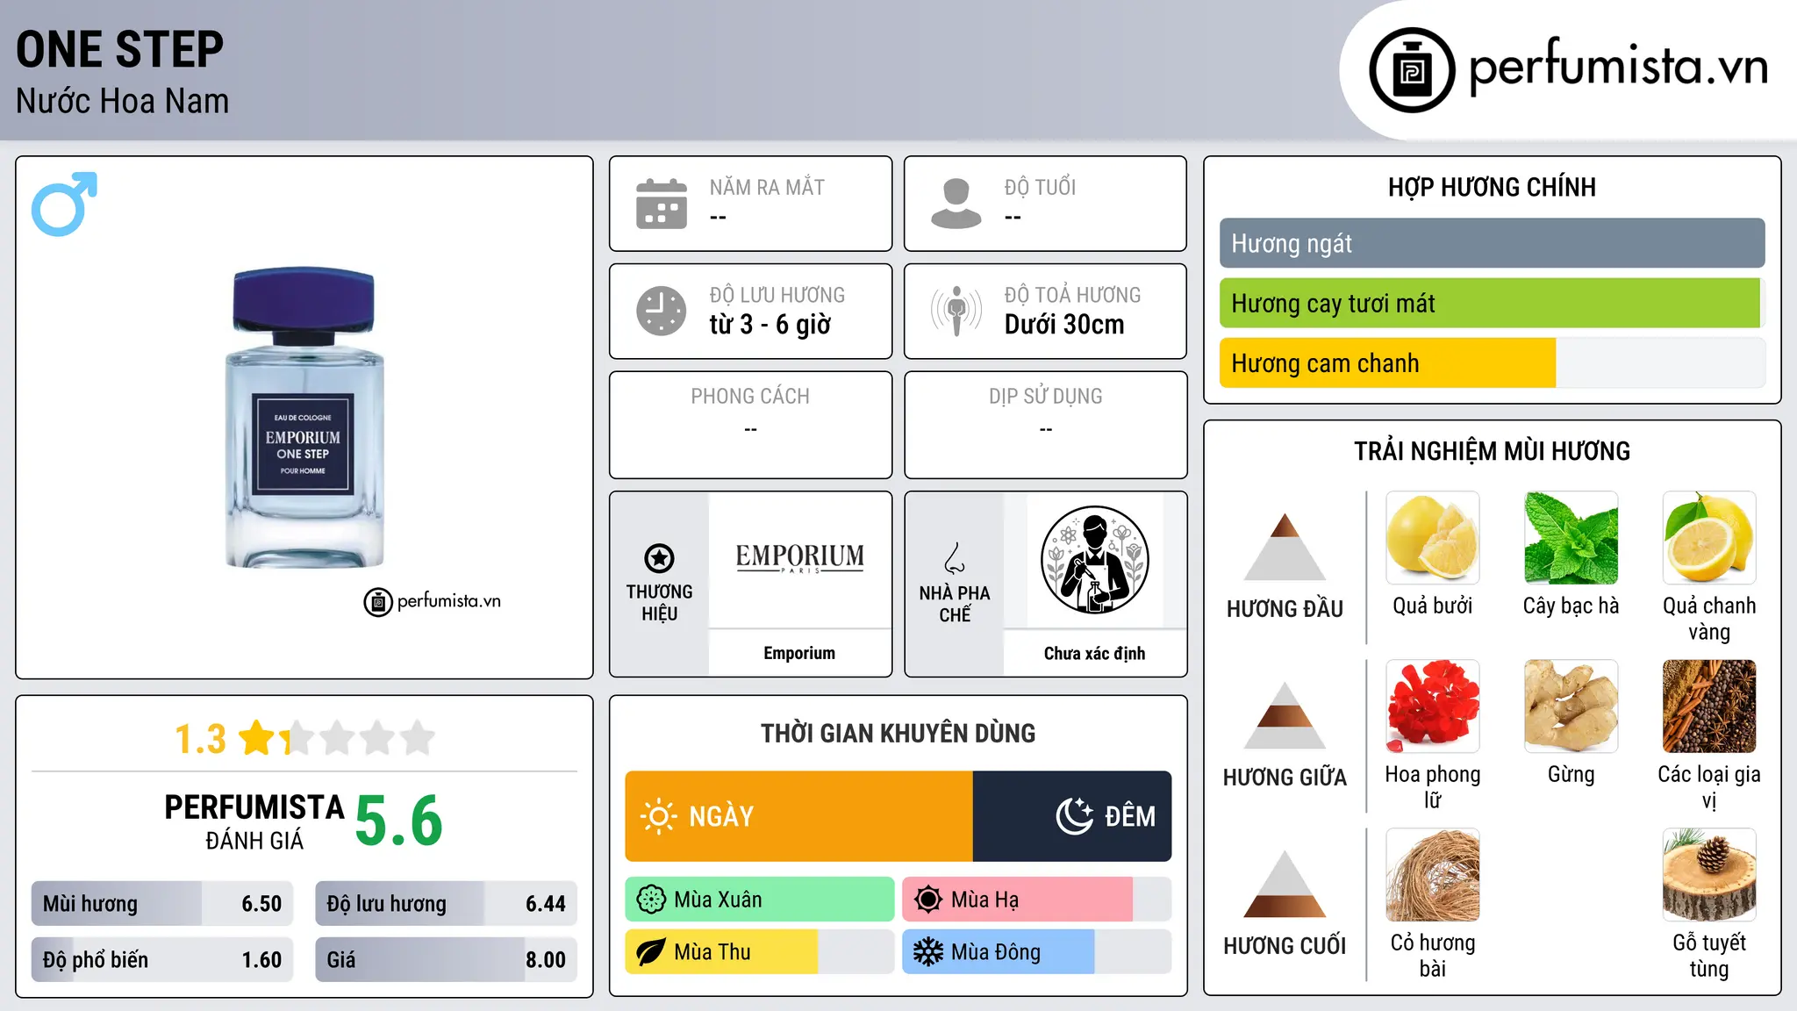This screenshot has height=1011, width=1797.
Task: Click the Emporium brand name link
Action: click(799, 653)
